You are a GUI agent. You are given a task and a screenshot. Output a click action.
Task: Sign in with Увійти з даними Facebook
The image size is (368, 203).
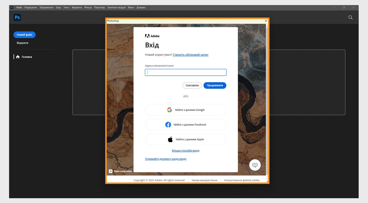pyautogui.click(x=186, y=125)
